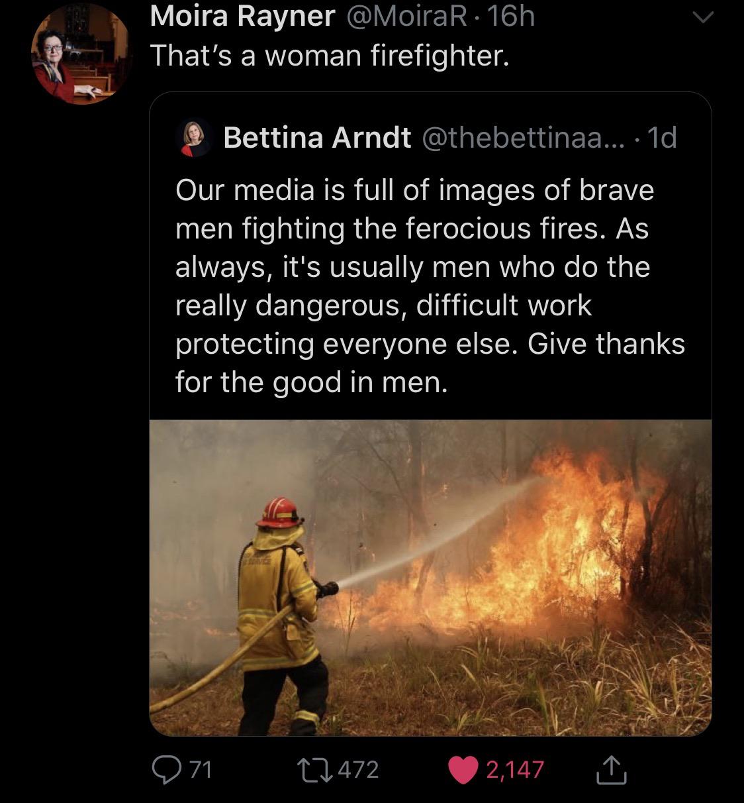
Task: Click Bettina Arndt's profile picture
Action: pyautogui.click(x=191, y=140)
